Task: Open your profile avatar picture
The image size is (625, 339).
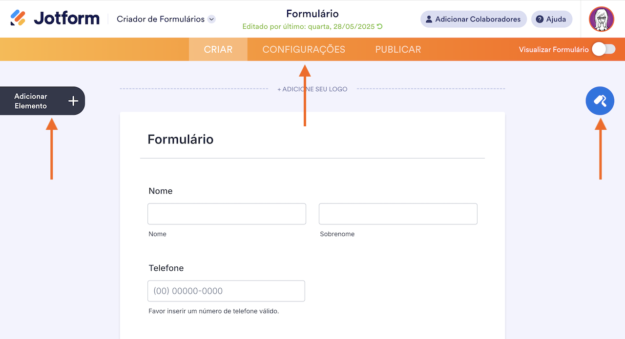Action: 601,19
